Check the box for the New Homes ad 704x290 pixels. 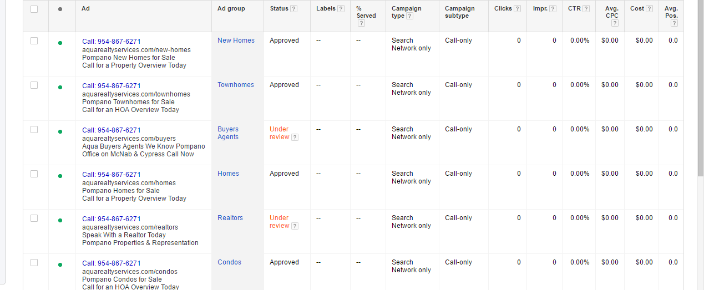(34, 40)
